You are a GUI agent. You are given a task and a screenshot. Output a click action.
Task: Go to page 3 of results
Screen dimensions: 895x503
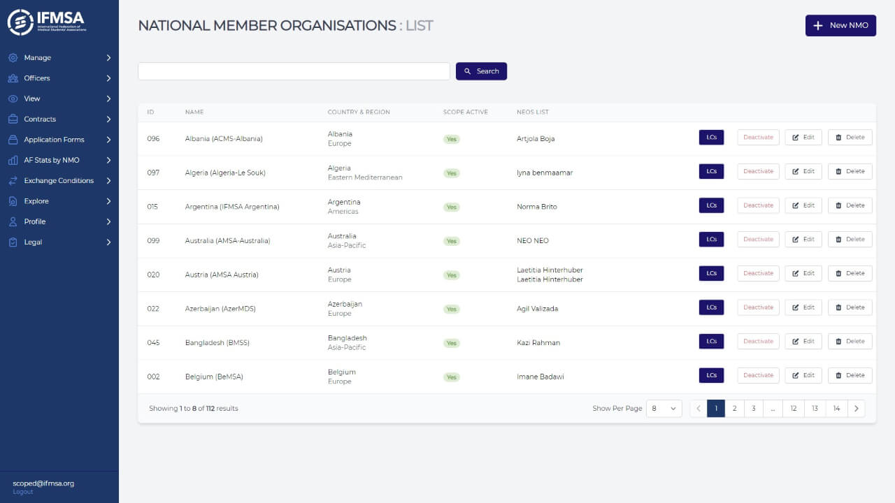coord(754,409)
